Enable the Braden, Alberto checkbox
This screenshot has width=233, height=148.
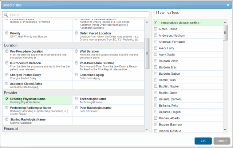coord(156,118)
